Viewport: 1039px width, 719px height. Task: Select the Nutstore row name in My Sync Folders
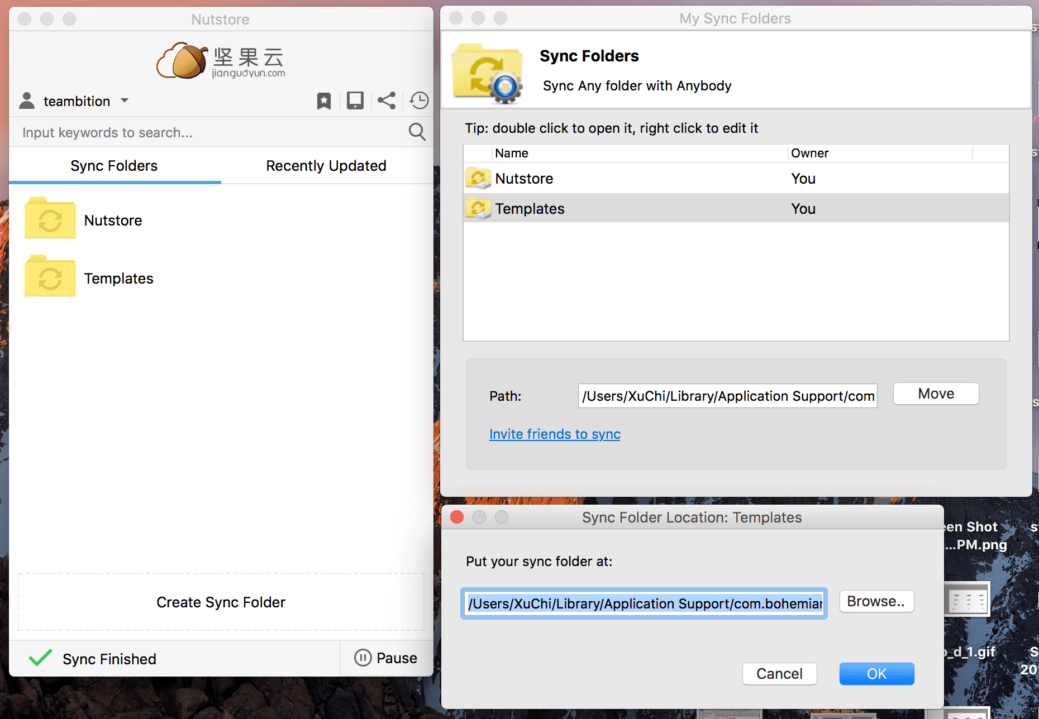tap(524, 179)
